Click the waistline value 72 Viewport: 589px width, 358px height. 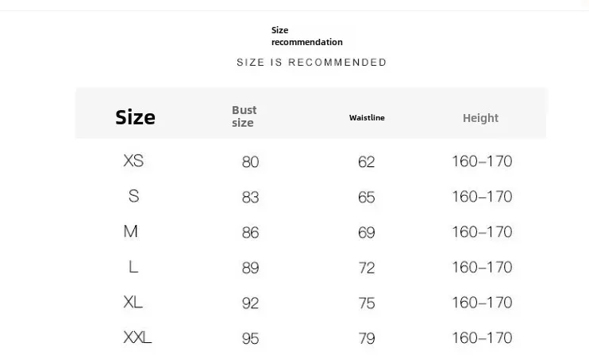tap(366, 268)
